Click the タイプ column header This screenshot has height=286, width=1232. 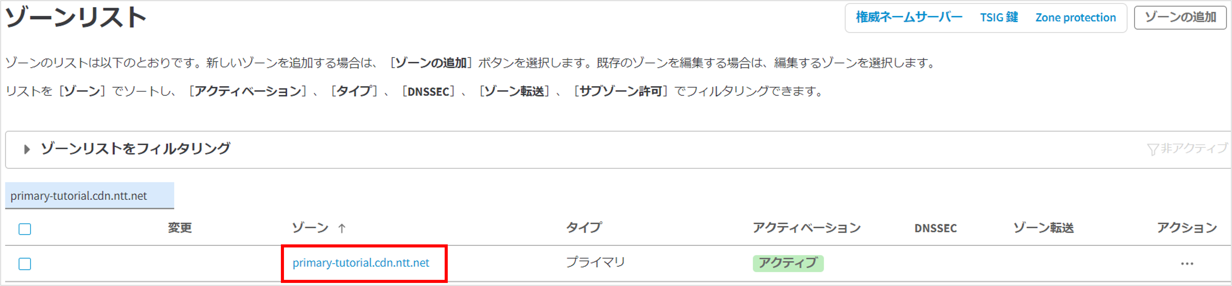point(584,228)
